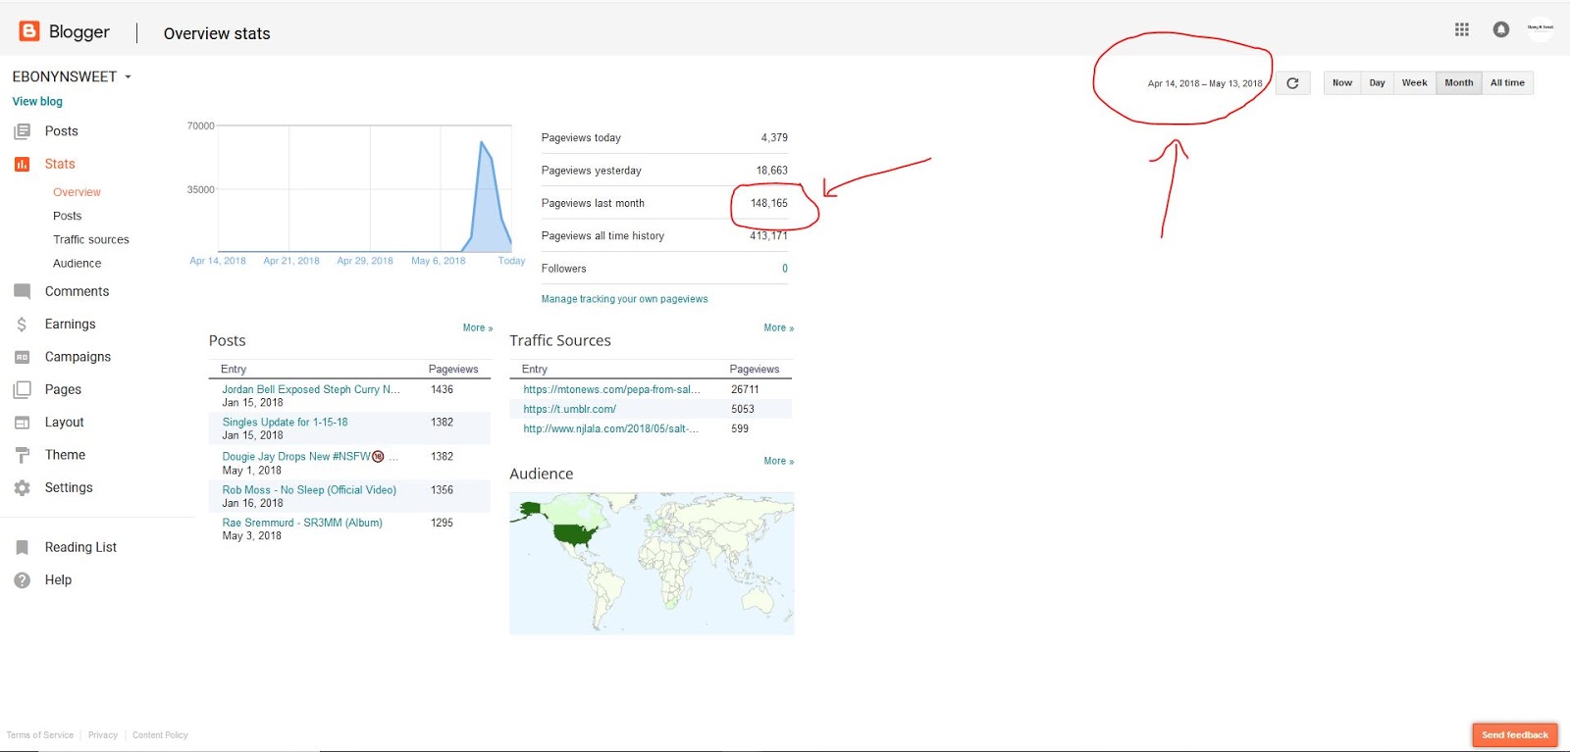Click the Posts sidebar icon

tap(22, 131)
